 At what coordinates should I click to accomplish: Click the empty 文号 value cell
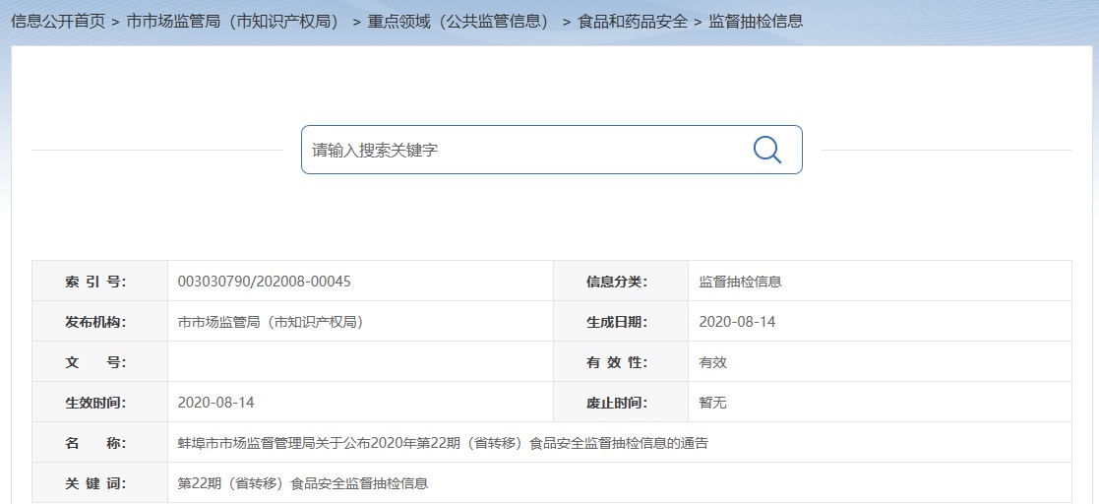360,362
